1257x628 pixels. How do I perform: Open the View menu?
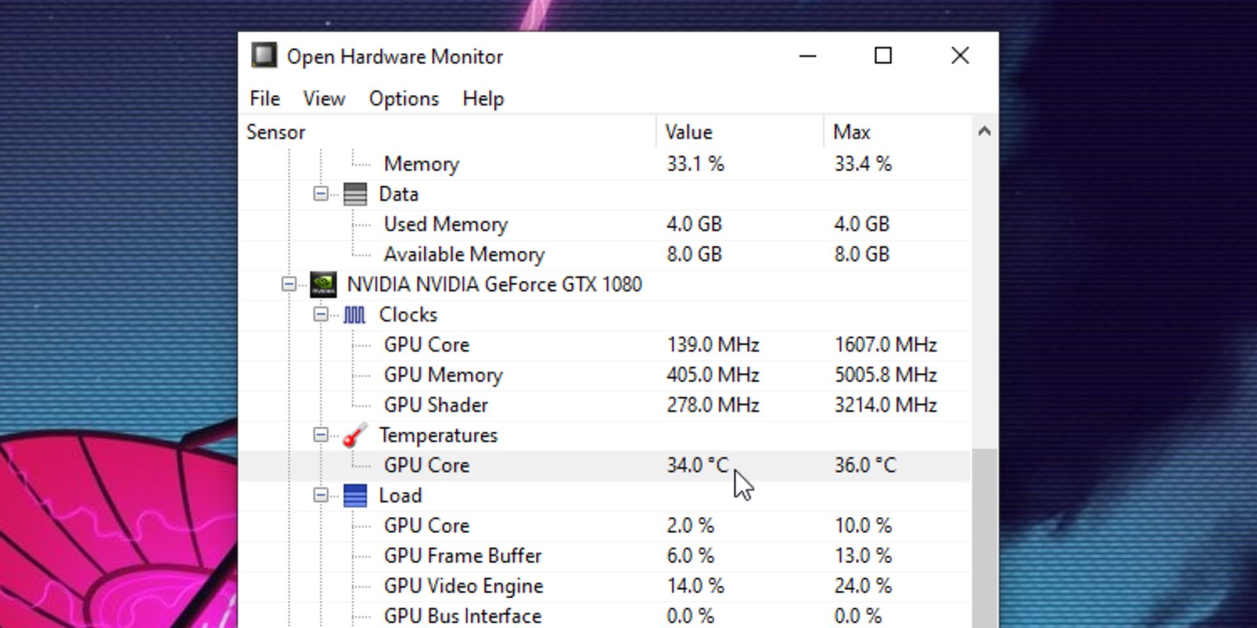pos(323,99)
